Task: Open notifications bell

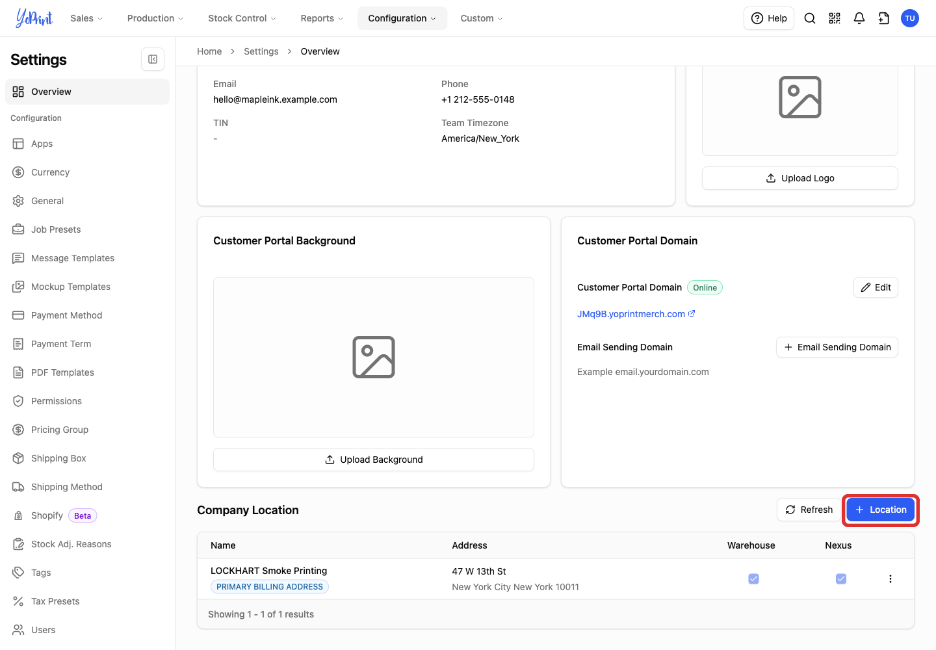Action: point(859,18)
